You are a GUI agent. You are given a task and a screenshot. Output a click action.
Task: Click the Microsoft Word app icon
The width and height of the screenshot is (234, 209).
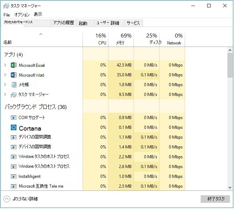(14, 75)
